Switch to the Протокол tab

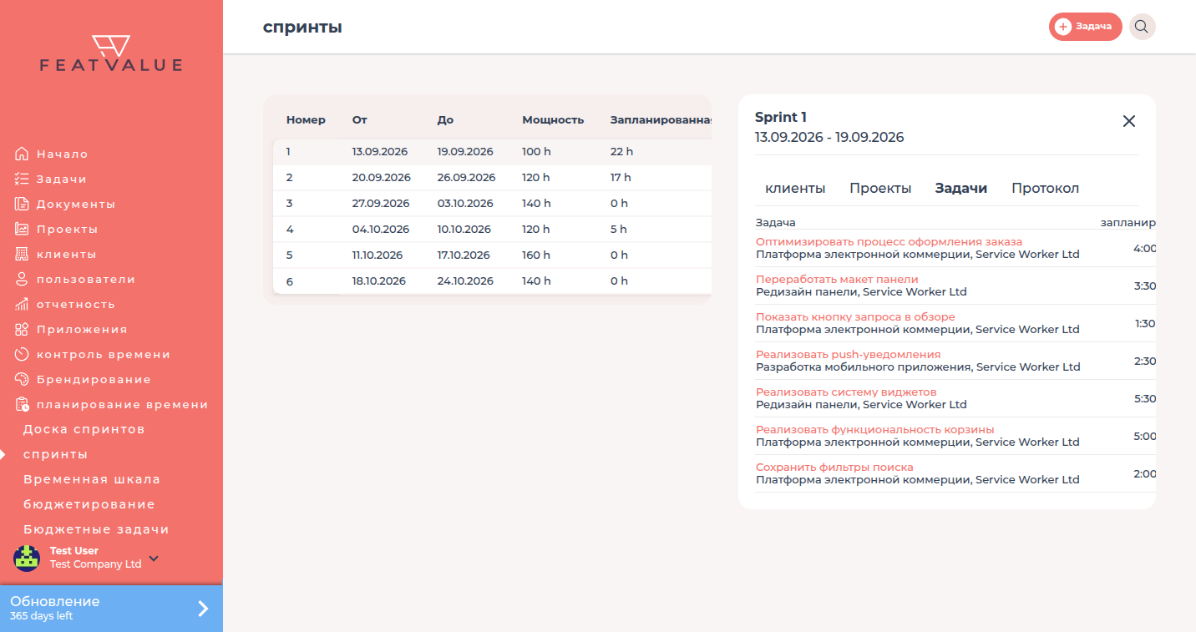(1046, 189)
